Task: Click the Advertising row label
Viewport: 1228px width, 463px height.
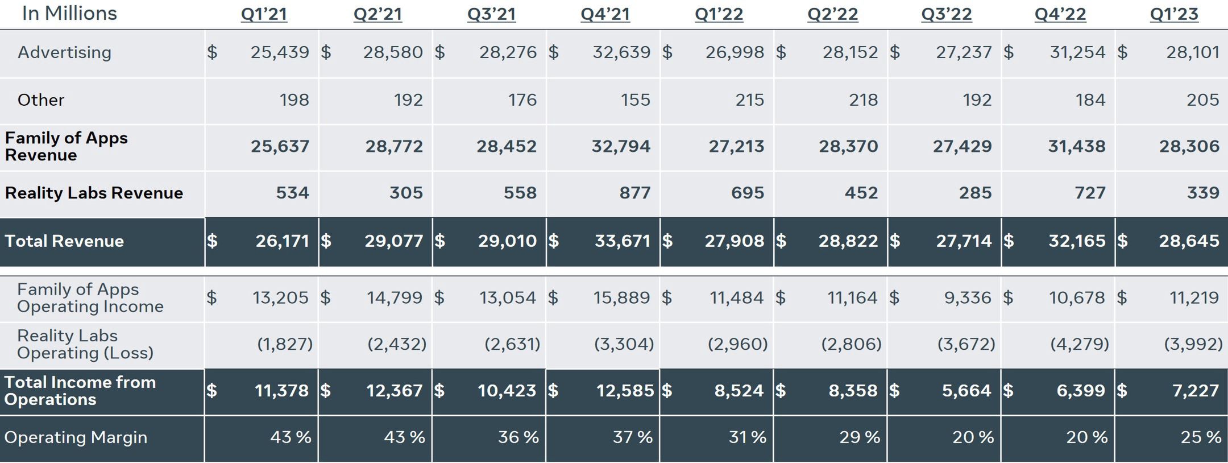Action: point(64,52)
